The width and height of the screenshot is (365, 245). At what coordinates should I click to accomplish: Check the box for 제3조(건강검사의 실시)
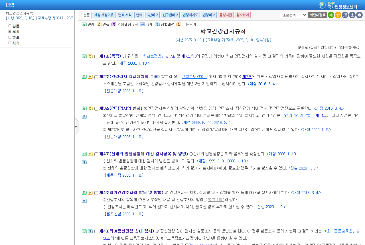[x=96, y=109]
